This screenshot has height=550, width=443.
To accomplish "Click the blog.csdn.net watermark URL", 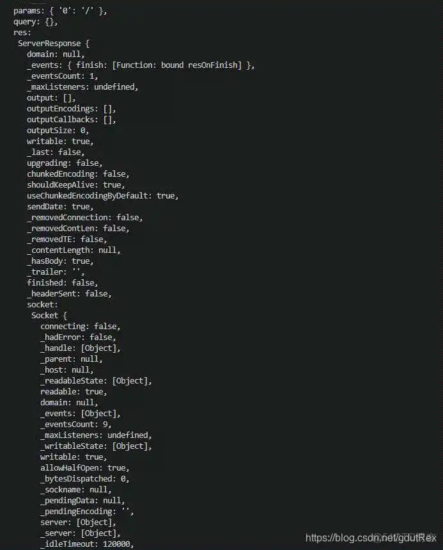I will point(371,538).
